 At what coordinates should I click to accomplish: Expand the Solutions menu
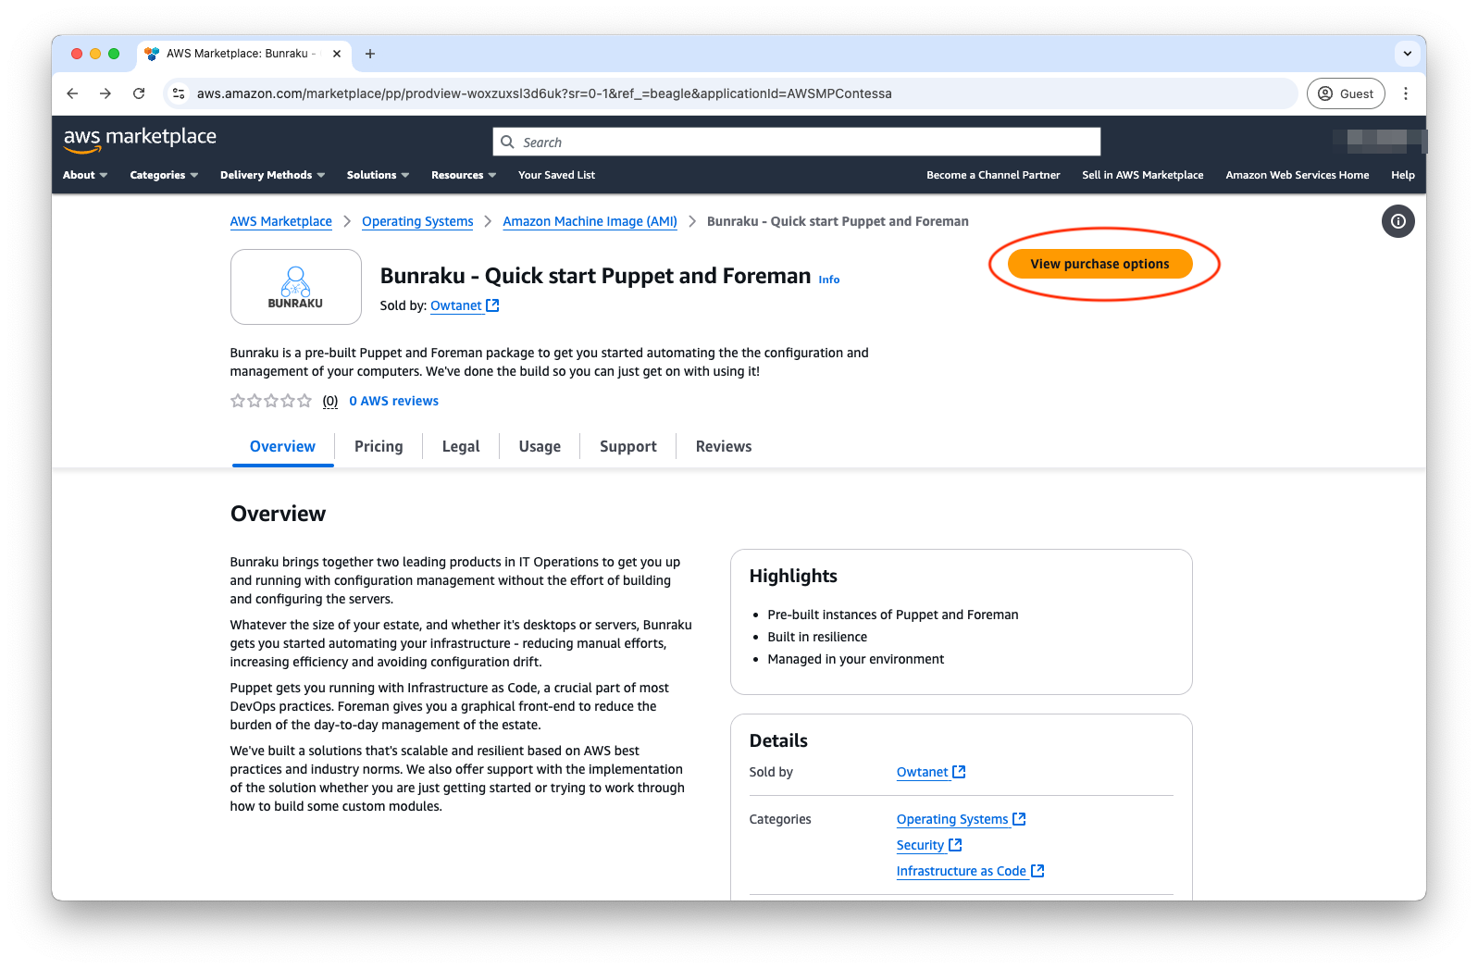click(x=378, y=175)
